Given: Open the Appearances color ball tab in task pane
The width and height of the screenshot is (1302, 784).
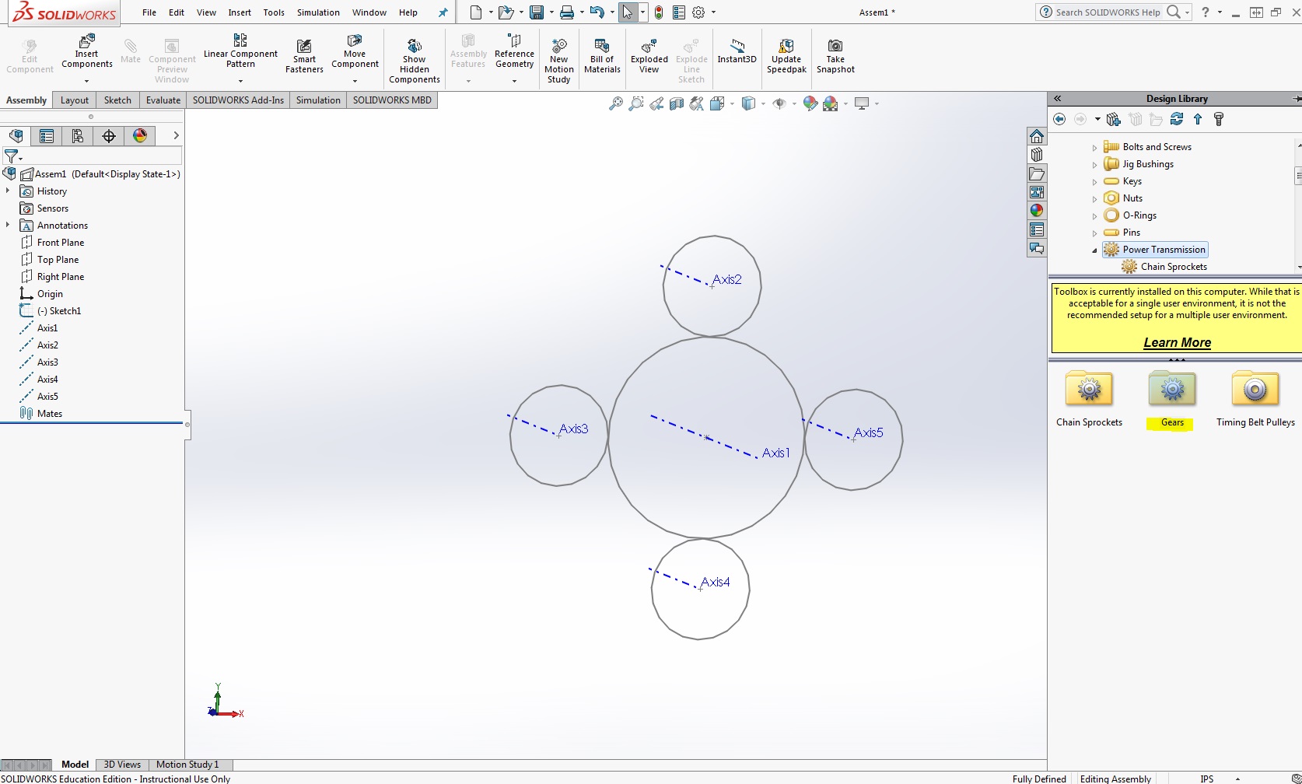Looking at the screenshot, I should 1037,211.
